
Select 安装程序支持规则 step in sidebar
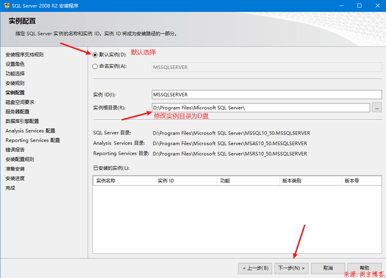pyautogui.click(x=25, y=55)
